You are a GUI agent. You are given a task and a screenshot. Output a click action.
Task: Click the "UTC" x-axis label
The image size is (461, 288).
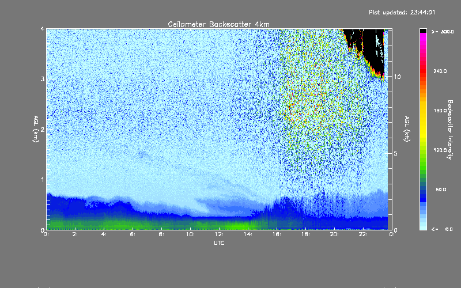(x=219, y=242)
